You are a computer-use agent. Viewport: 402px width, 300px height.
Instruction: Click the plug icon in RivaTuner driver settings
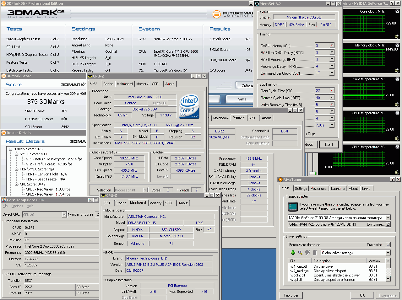point(307,253)
